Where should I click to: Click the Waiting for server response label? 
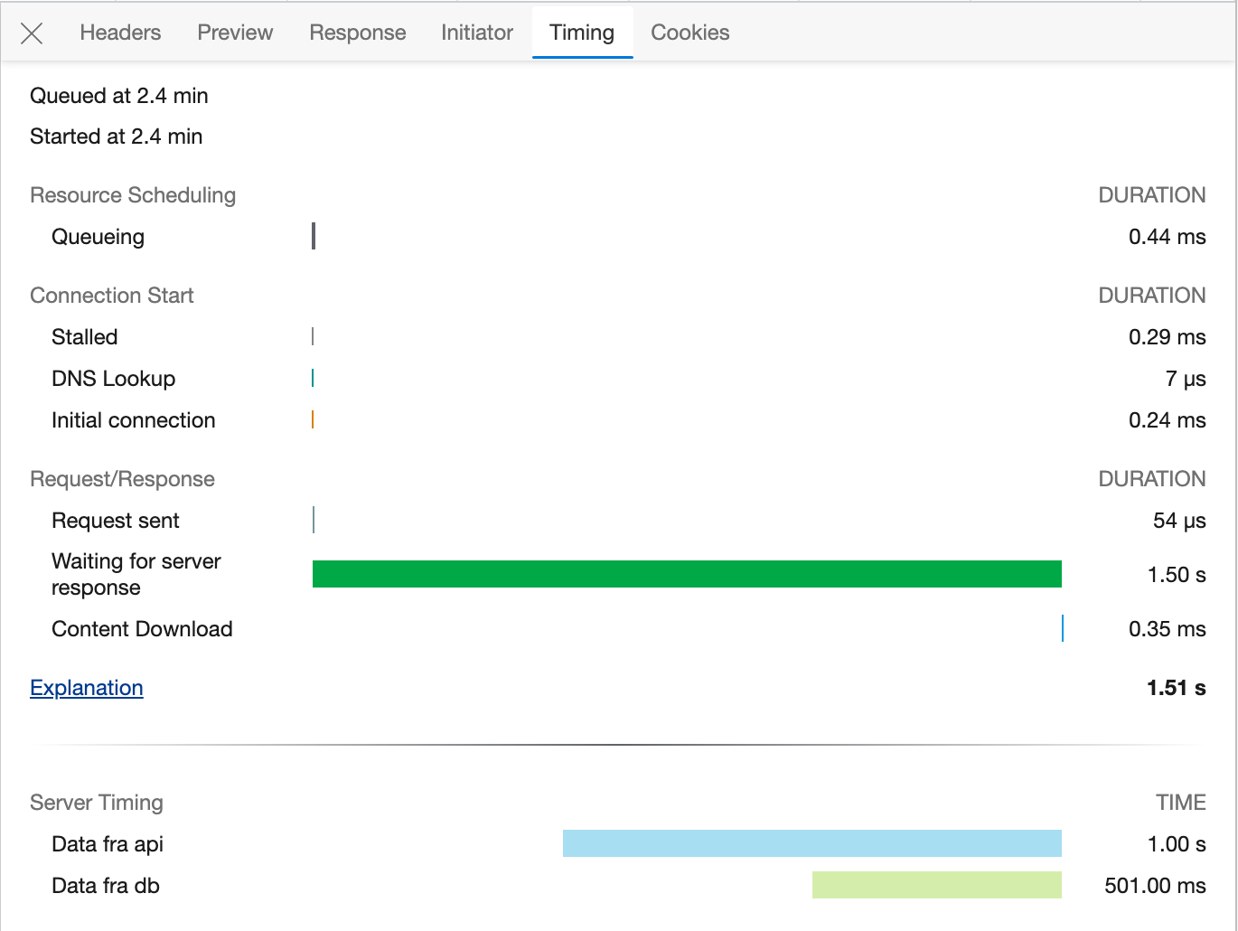click(x=136, y=574)
